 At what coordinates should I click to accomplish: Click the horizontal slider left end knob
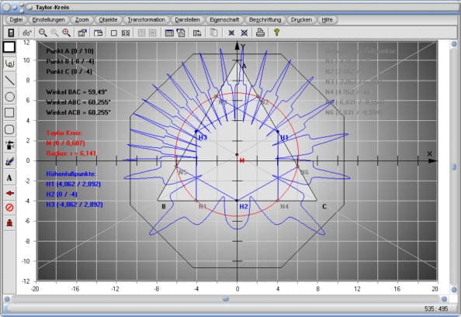click(x=7, y=299)
